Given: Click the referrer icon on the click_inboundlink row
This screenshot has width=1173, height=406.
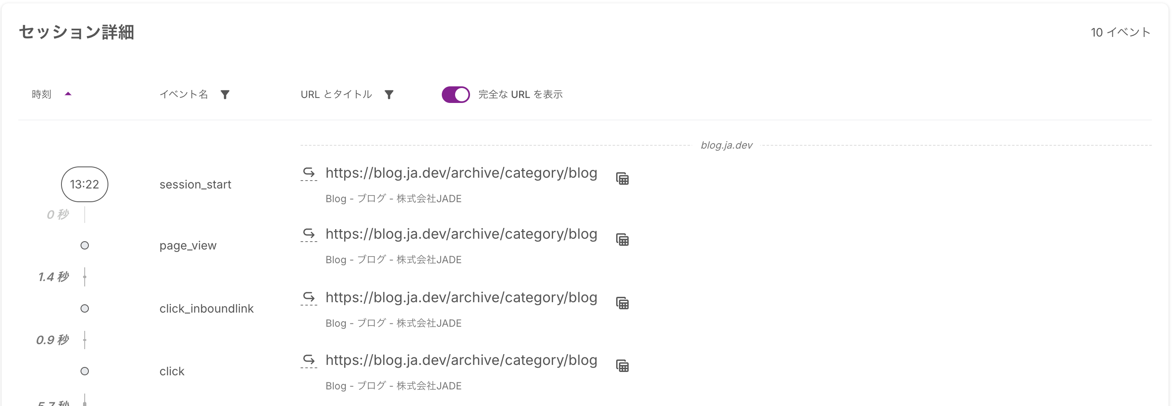Looking at the screenshot, I should coord(309,298).
